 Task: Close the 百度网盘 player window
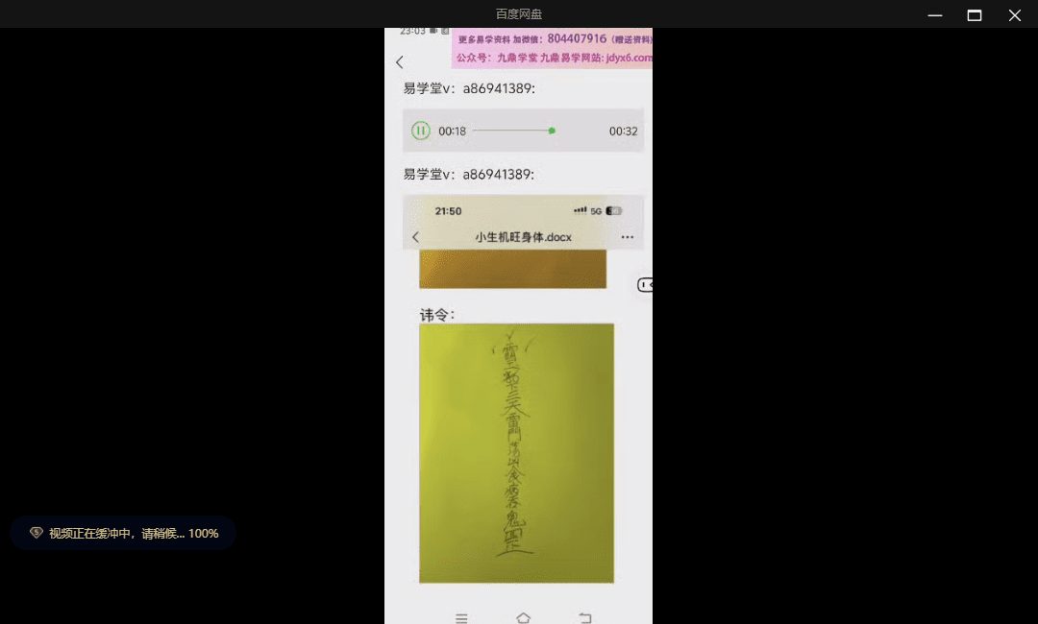tap(1014, 14)
